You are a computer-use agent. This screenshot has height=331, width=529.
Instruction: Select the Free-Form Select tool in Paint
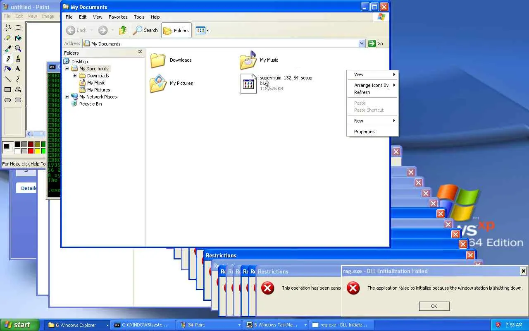[8, 28]
